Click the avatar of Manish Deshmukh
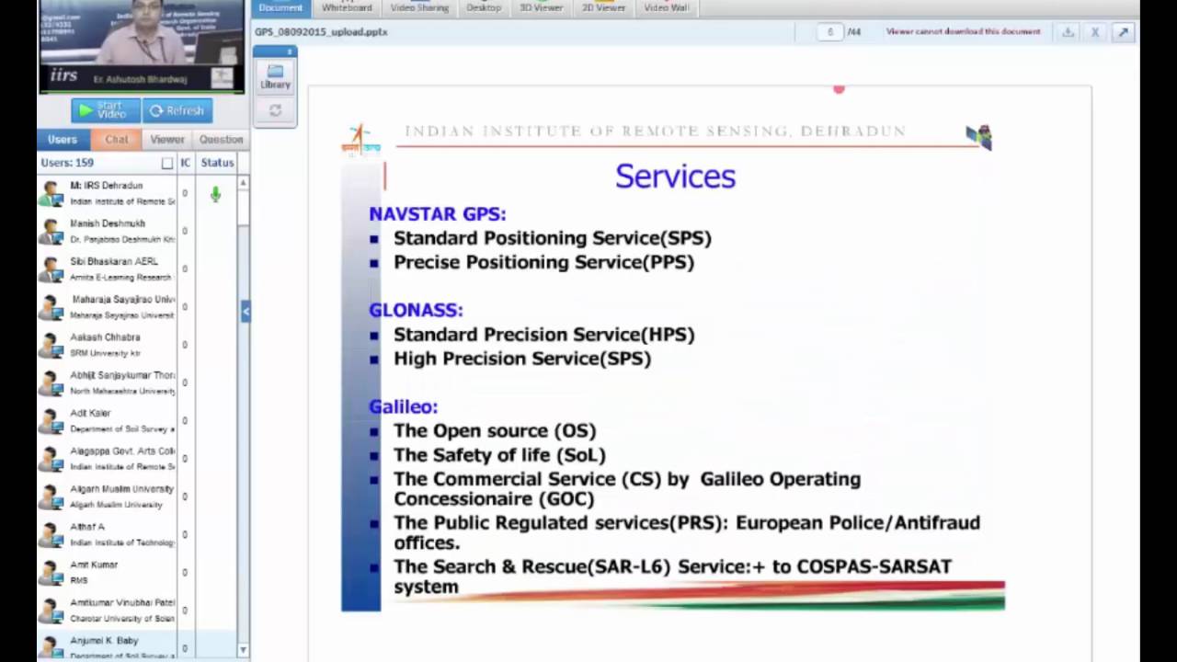Viewport: 1177px width, 662px height. click(51, 232)
